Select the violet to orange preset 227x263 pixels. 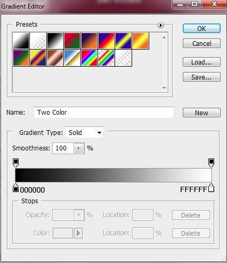(x=89, y=41)
